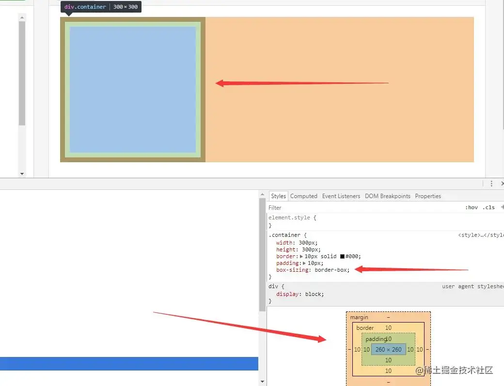Select the 'display: block' declaration
The width and height of the screenshot is (504, 386).
pos(300,294)
